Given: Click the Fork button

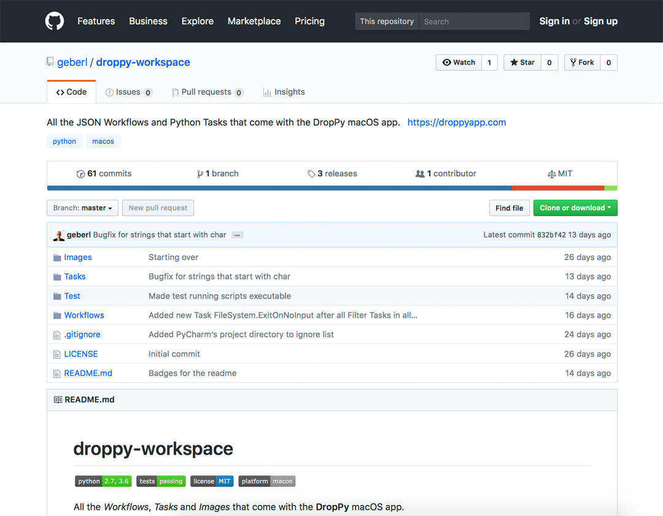Looking at the screenshot, I should (582, 63).
